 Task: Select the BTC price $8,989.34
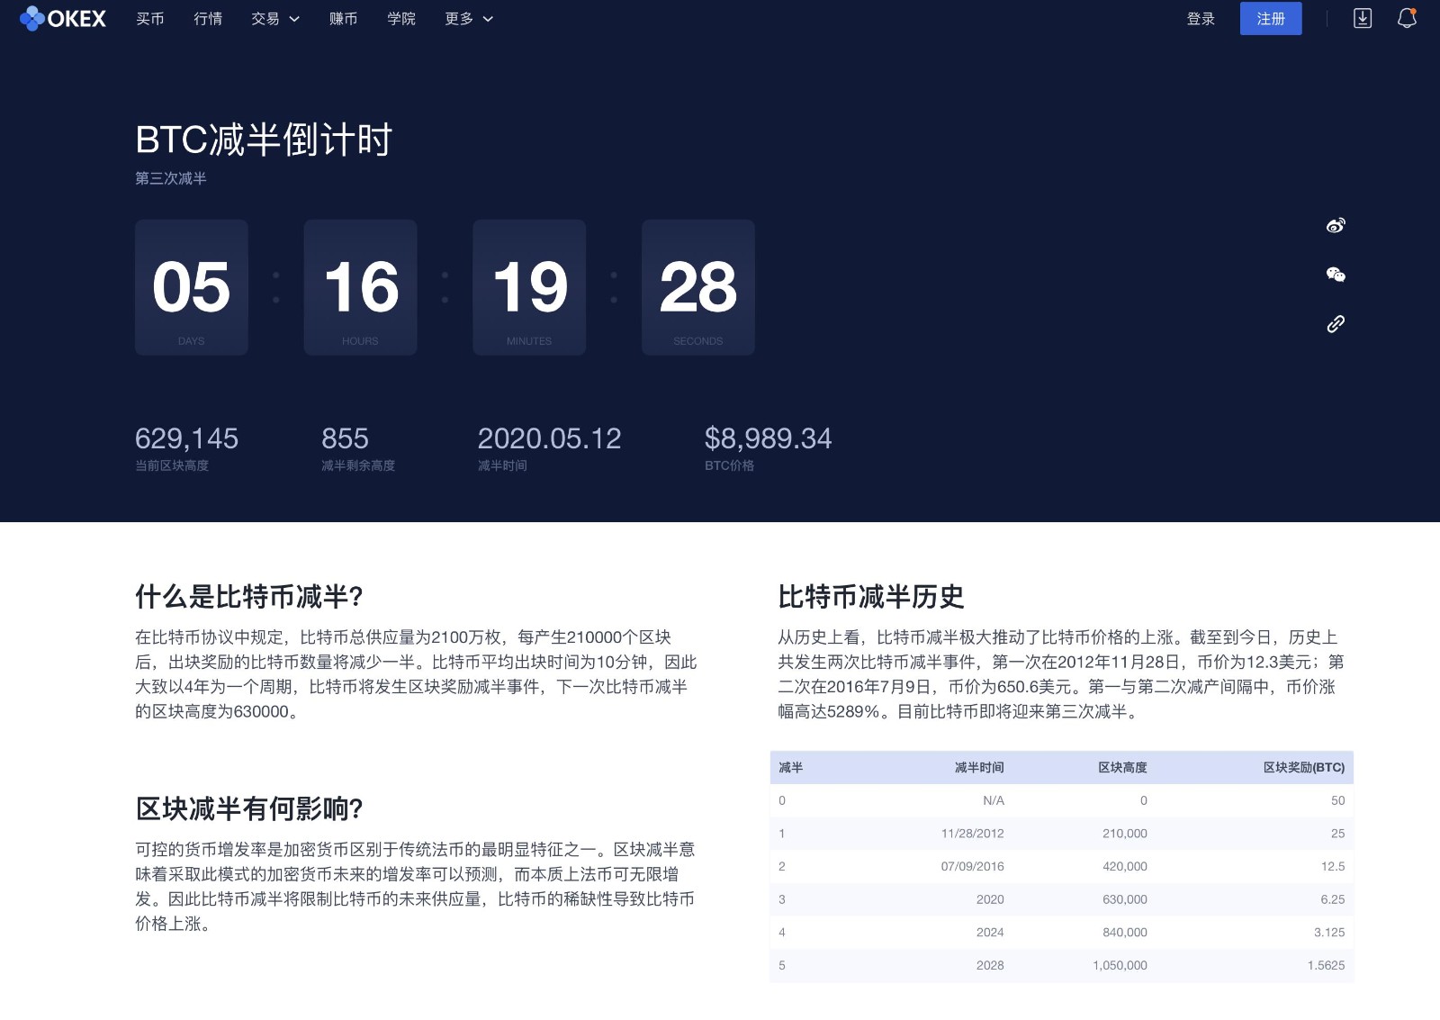click(768, 438)
